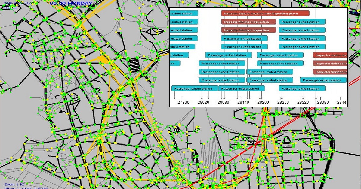The height and width of the screenshot is (189, 361).
Task: Click the 28080 timeline axis label
Action: [224, 102]
